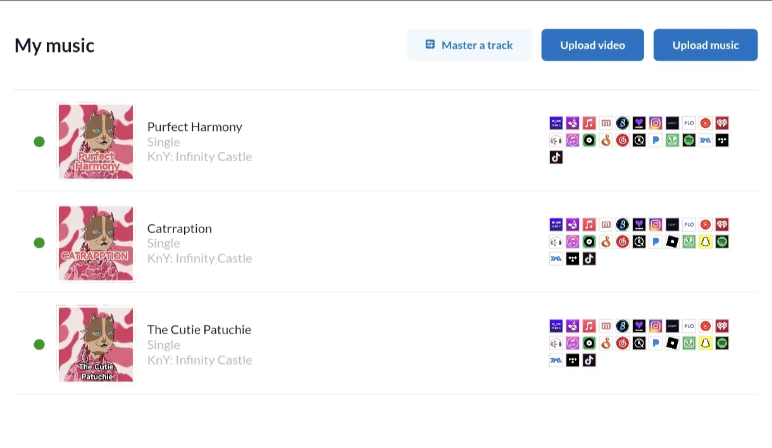Image resolution: width=772 pixels, height=448 pixels.
Task: Click the Audiomack headphones icon in Catrraption row
Action: [556, 241]
